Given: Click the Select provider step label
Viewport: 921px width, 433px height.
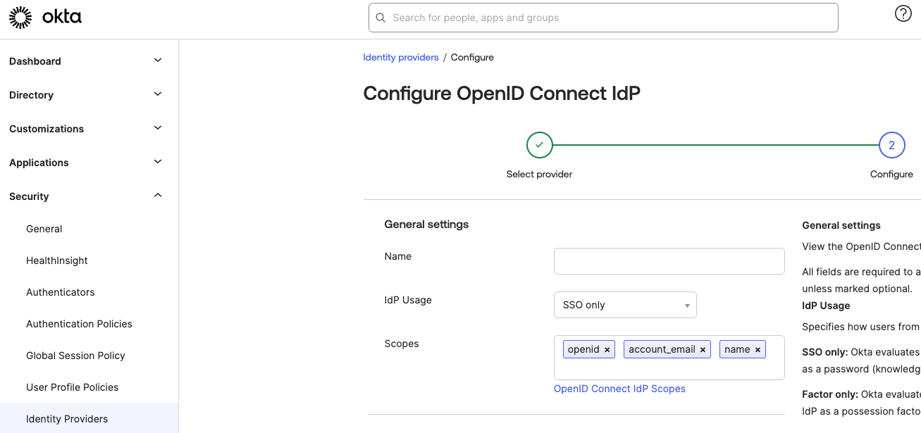Looking at the screenshot, I should (x=539, y=174).
